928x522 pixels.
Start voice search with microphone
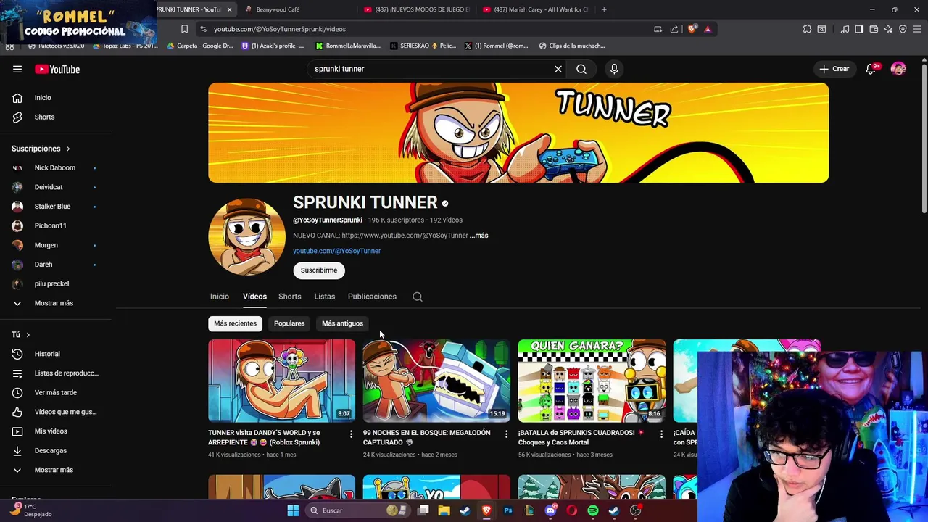(x=614, y=69)
